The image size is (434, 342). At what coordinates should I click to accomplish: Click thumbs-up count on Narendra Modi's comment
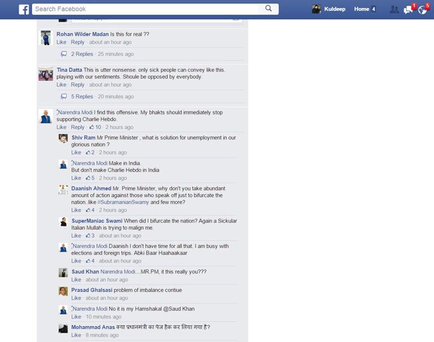coord(95,127)
